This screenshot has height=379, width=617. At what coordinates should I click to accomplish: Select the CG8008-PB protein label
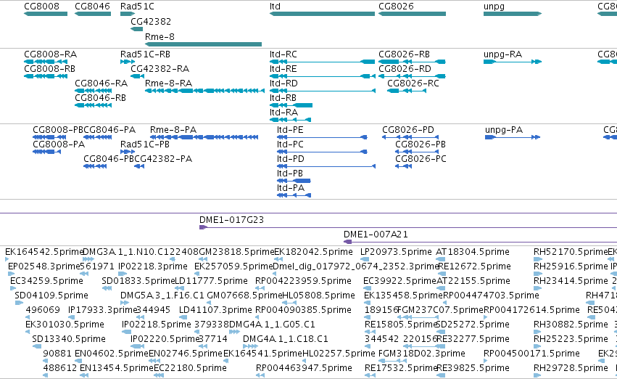(x=58, y=130)
